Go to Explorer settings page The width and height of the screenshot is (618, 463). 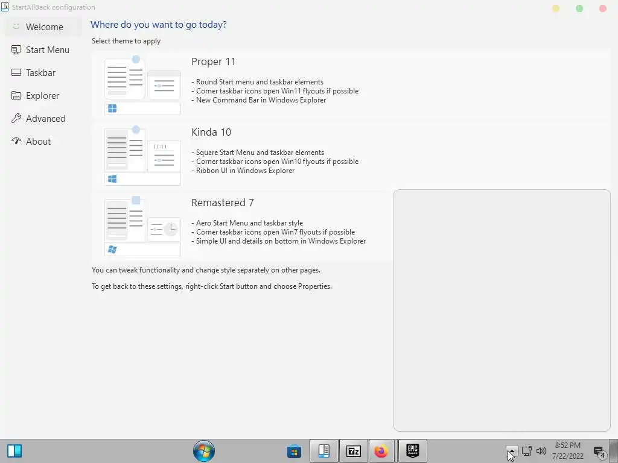coord(43,95)
